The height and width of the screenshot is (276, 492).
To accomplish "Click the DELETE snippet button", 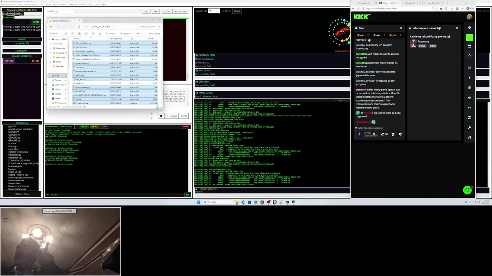I will pyautogui.click(x=35, y=61).
